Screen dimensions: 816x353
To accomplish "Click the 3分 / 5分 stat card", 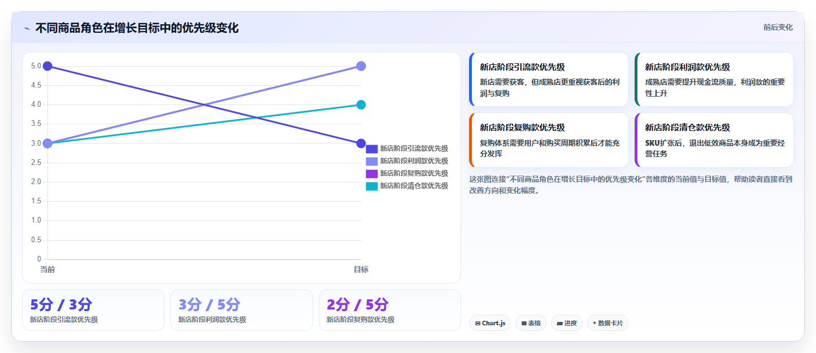I will (x=241, y=310).
